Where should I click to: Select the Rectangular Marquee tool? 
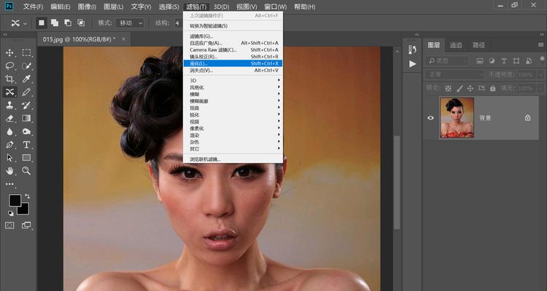click(x=26, y=52)
